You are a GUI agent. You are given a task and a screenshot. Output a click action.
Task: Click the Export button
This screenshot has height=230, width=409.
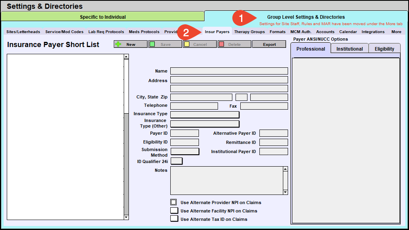pos(269,44)
